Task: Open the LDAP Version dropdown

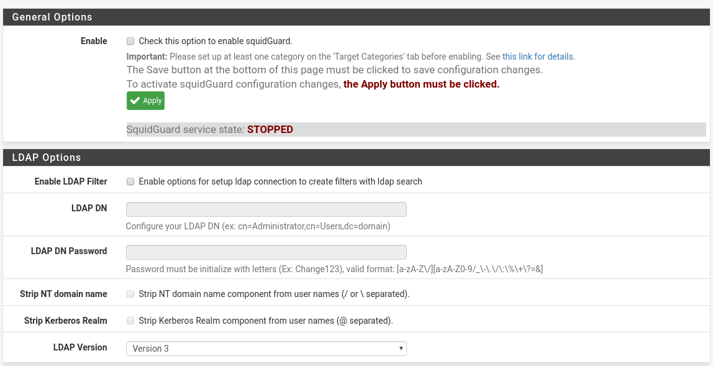Action: tap(266, 349)
